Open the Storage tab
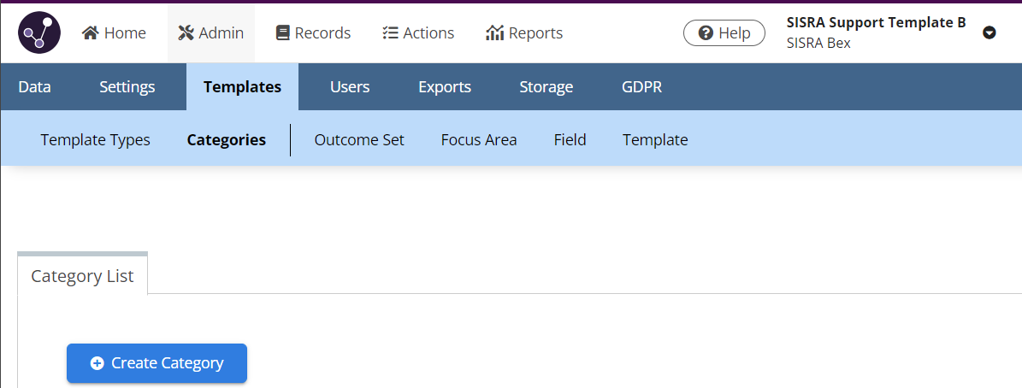 pyautogui.click(x=546, y=86)
